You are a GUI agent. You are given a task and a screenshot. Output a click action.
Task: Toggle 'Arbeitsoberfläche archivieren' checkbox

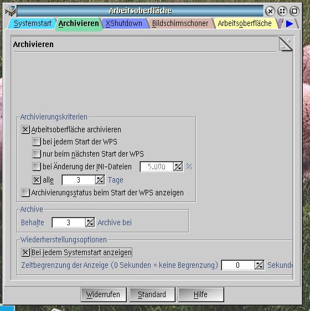25,129
